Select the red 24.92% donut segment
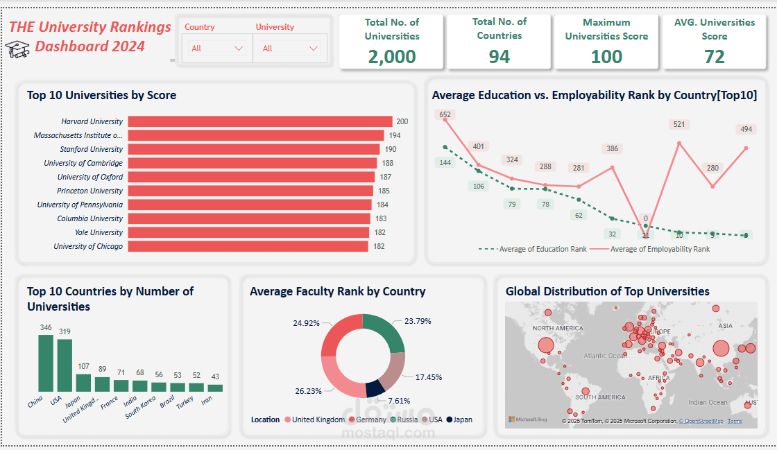 coord(339,333)
